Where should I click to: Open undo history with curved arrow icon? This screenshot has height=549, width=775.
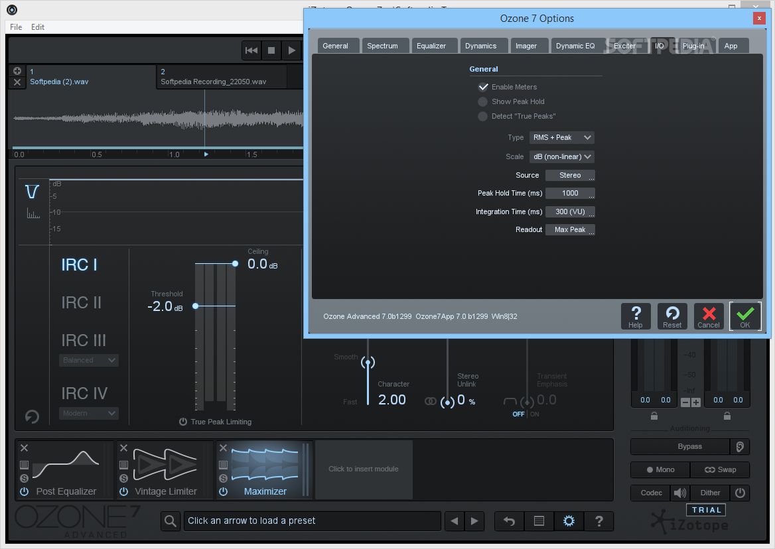pyautogui.click(x=509, y=521)
